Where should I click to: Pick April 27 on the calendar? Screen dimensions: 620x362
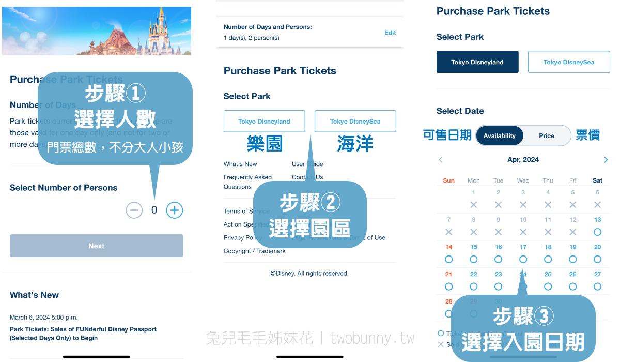click(x=598, y=281)
